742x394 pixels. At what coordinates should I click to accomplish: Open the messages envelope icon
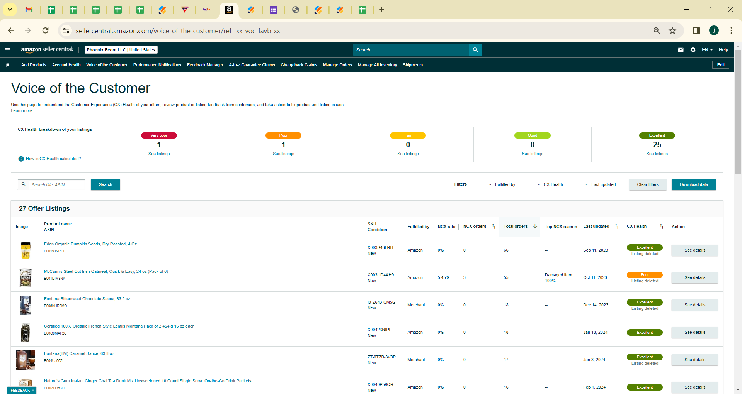pos(681,50)
